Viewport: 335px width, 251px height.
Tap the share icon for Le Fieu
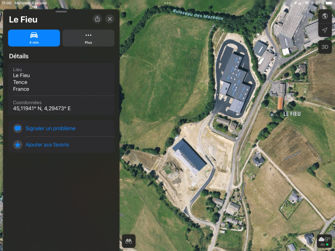tap(97, 19)
